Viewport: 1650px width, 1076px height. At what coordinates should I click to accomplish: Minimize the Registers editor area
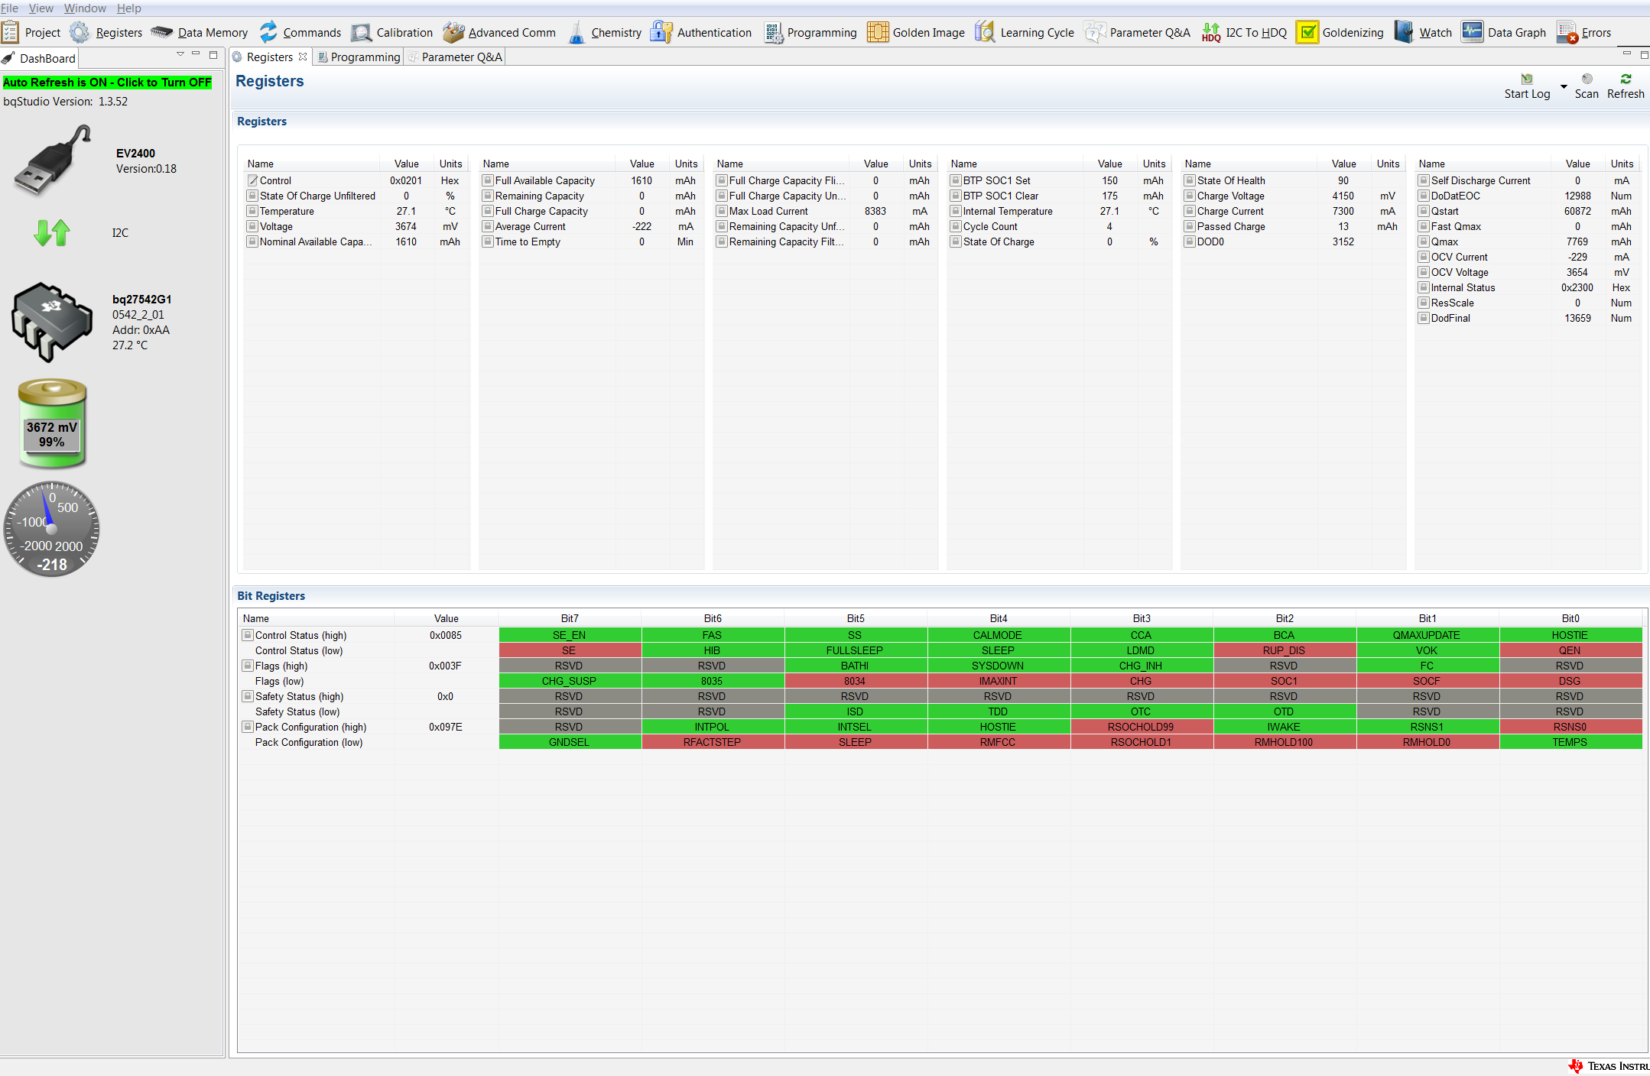coord(1626,54)
